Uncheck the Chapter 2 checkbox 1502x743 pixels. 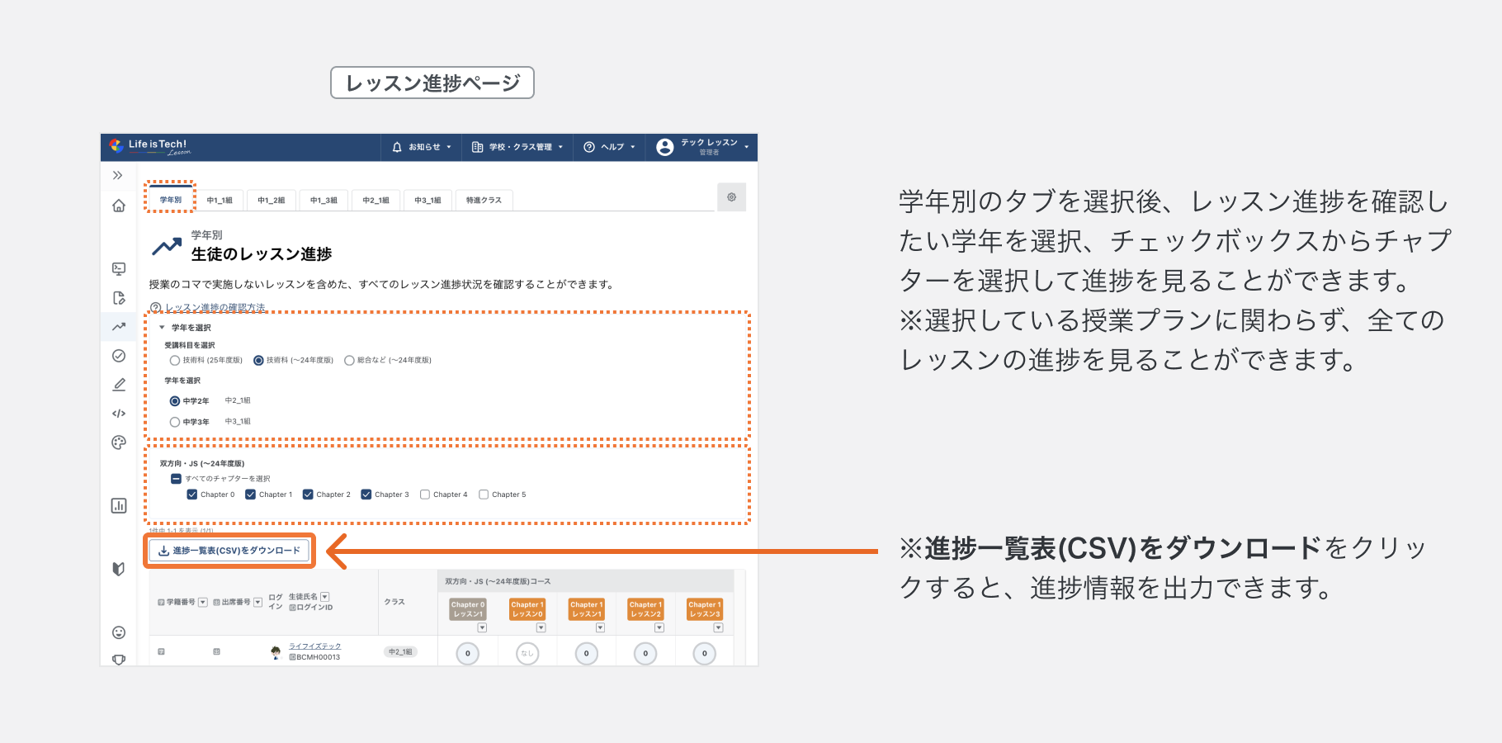pos(307,494)
